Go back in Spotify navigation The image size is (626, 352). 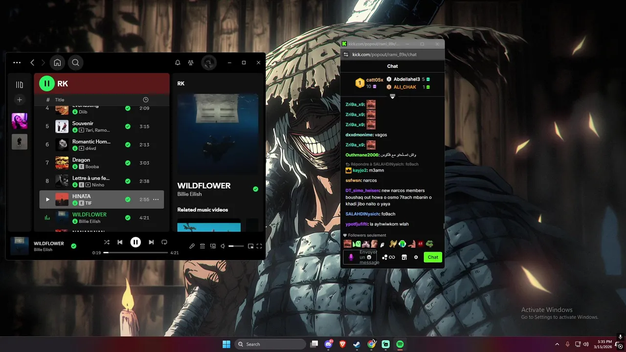click(32, 63)
